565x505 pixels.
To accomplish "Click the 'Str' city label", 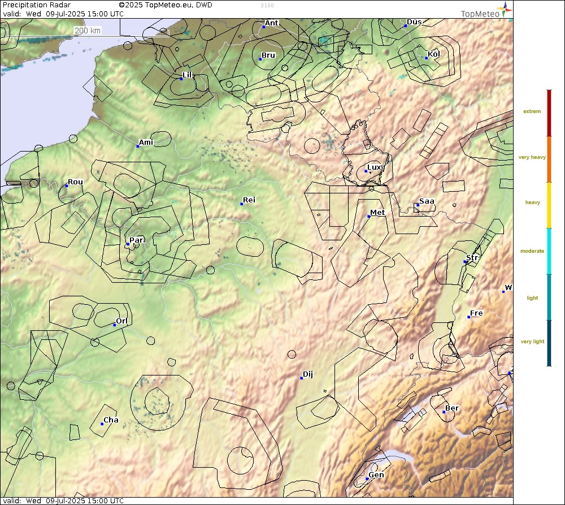I will click(472, 257).
